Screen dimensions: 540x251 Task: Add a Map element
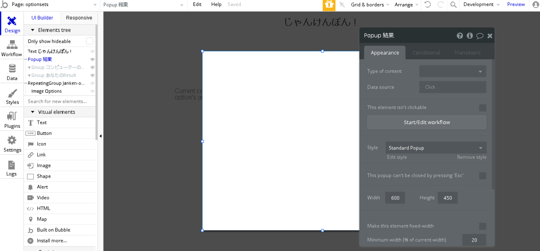[61, 219]
